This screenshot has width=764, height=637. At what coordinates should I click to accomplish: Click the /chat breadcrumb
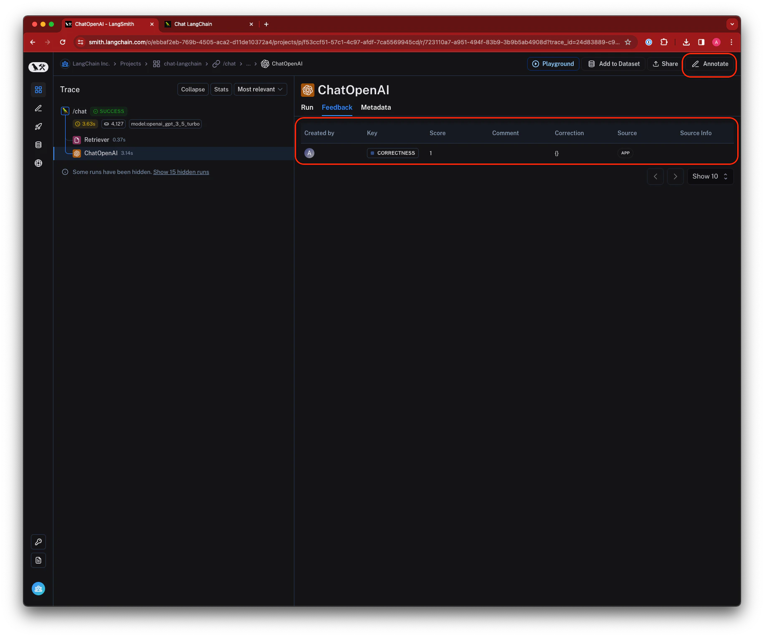coord(225,64)
